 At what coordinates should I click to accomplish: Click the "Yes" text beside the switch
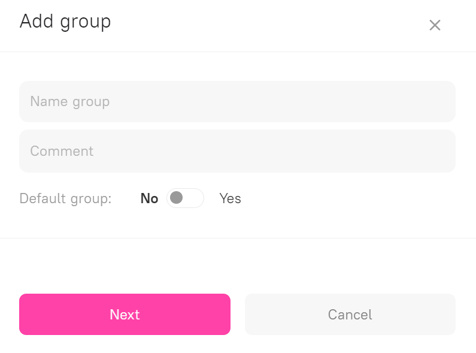coord(230,198)
